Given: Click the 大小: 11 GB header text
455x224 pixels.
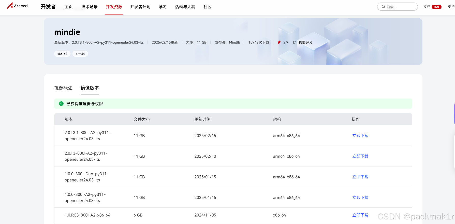Looking at the screenshot, I should point(196,42).
